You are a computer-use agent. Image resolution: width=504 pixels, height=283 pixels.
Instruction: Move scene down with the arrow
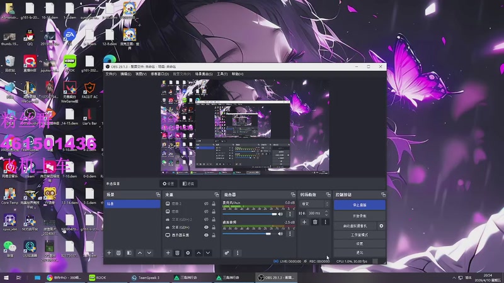(x=149, y=253)
